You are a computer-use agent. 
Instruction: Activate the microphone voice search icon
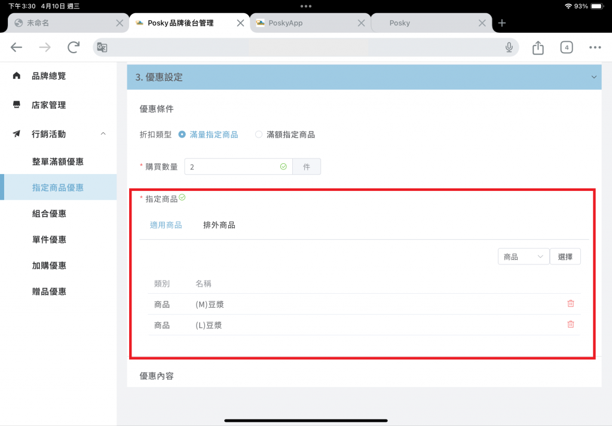[x=509, y=47]
